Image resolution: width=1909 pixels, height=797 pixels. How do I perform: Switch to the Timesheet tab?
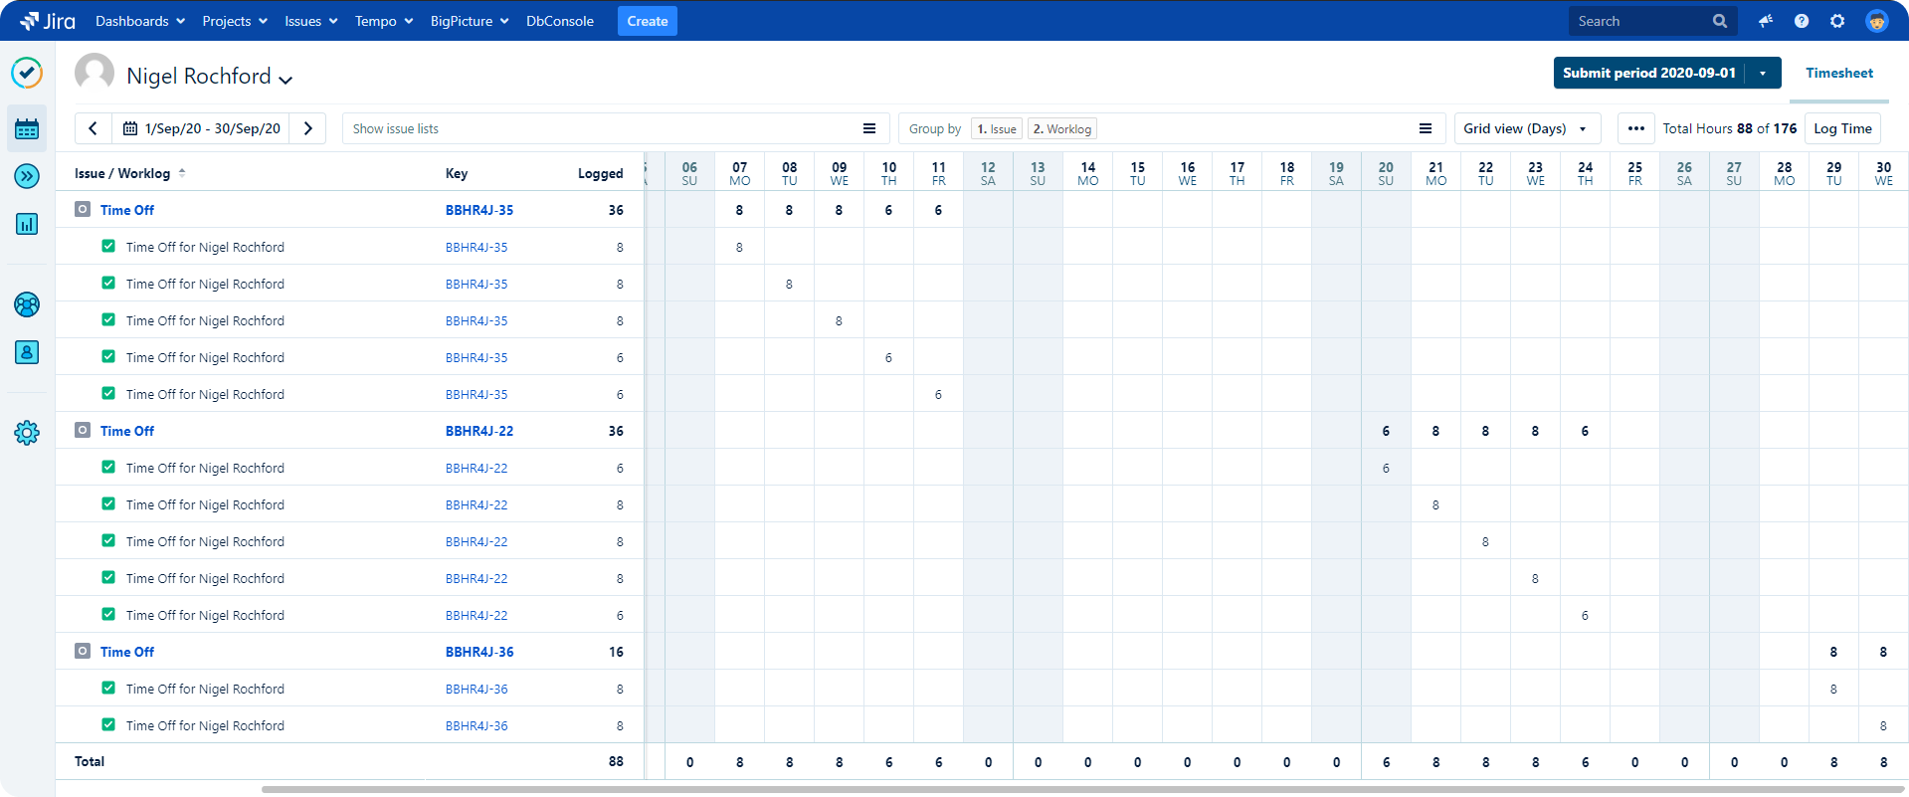(x=1838, y=73)
